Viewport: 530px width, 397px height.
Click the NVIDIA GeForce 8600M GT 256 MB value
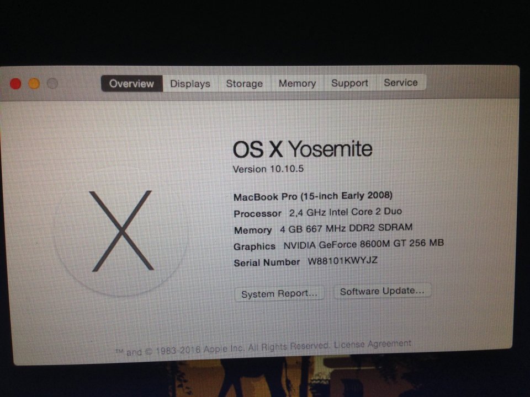tap(363, 244)
